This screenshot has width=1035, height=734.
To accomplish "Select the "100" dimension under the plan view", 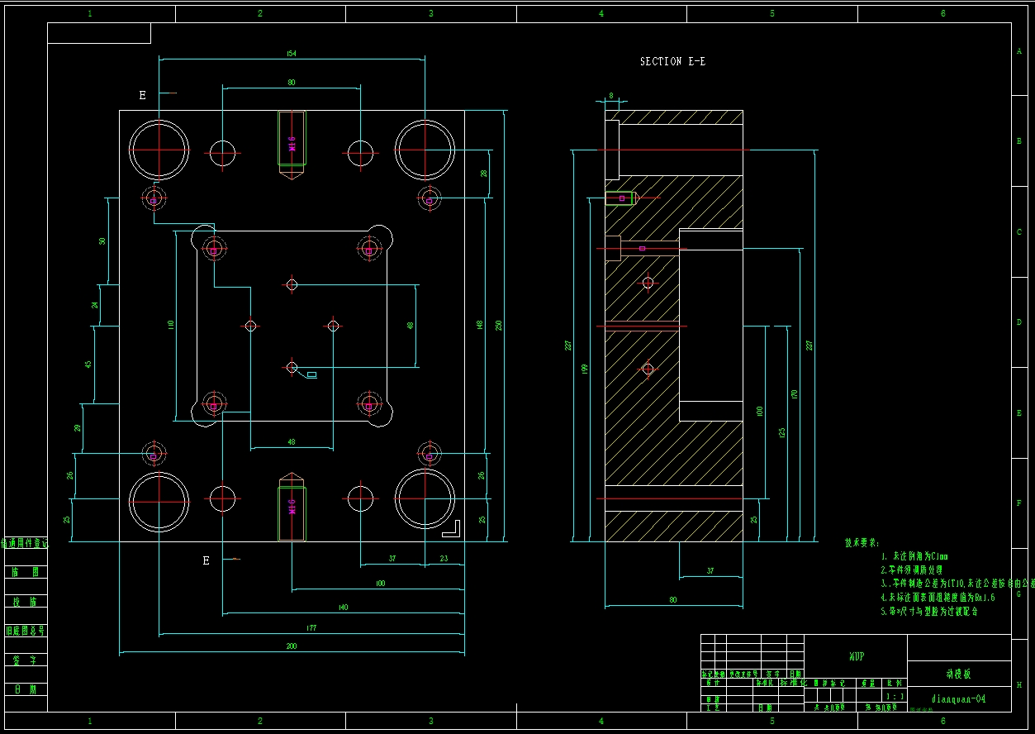I will pyautogui.click(x=380, y=584).
